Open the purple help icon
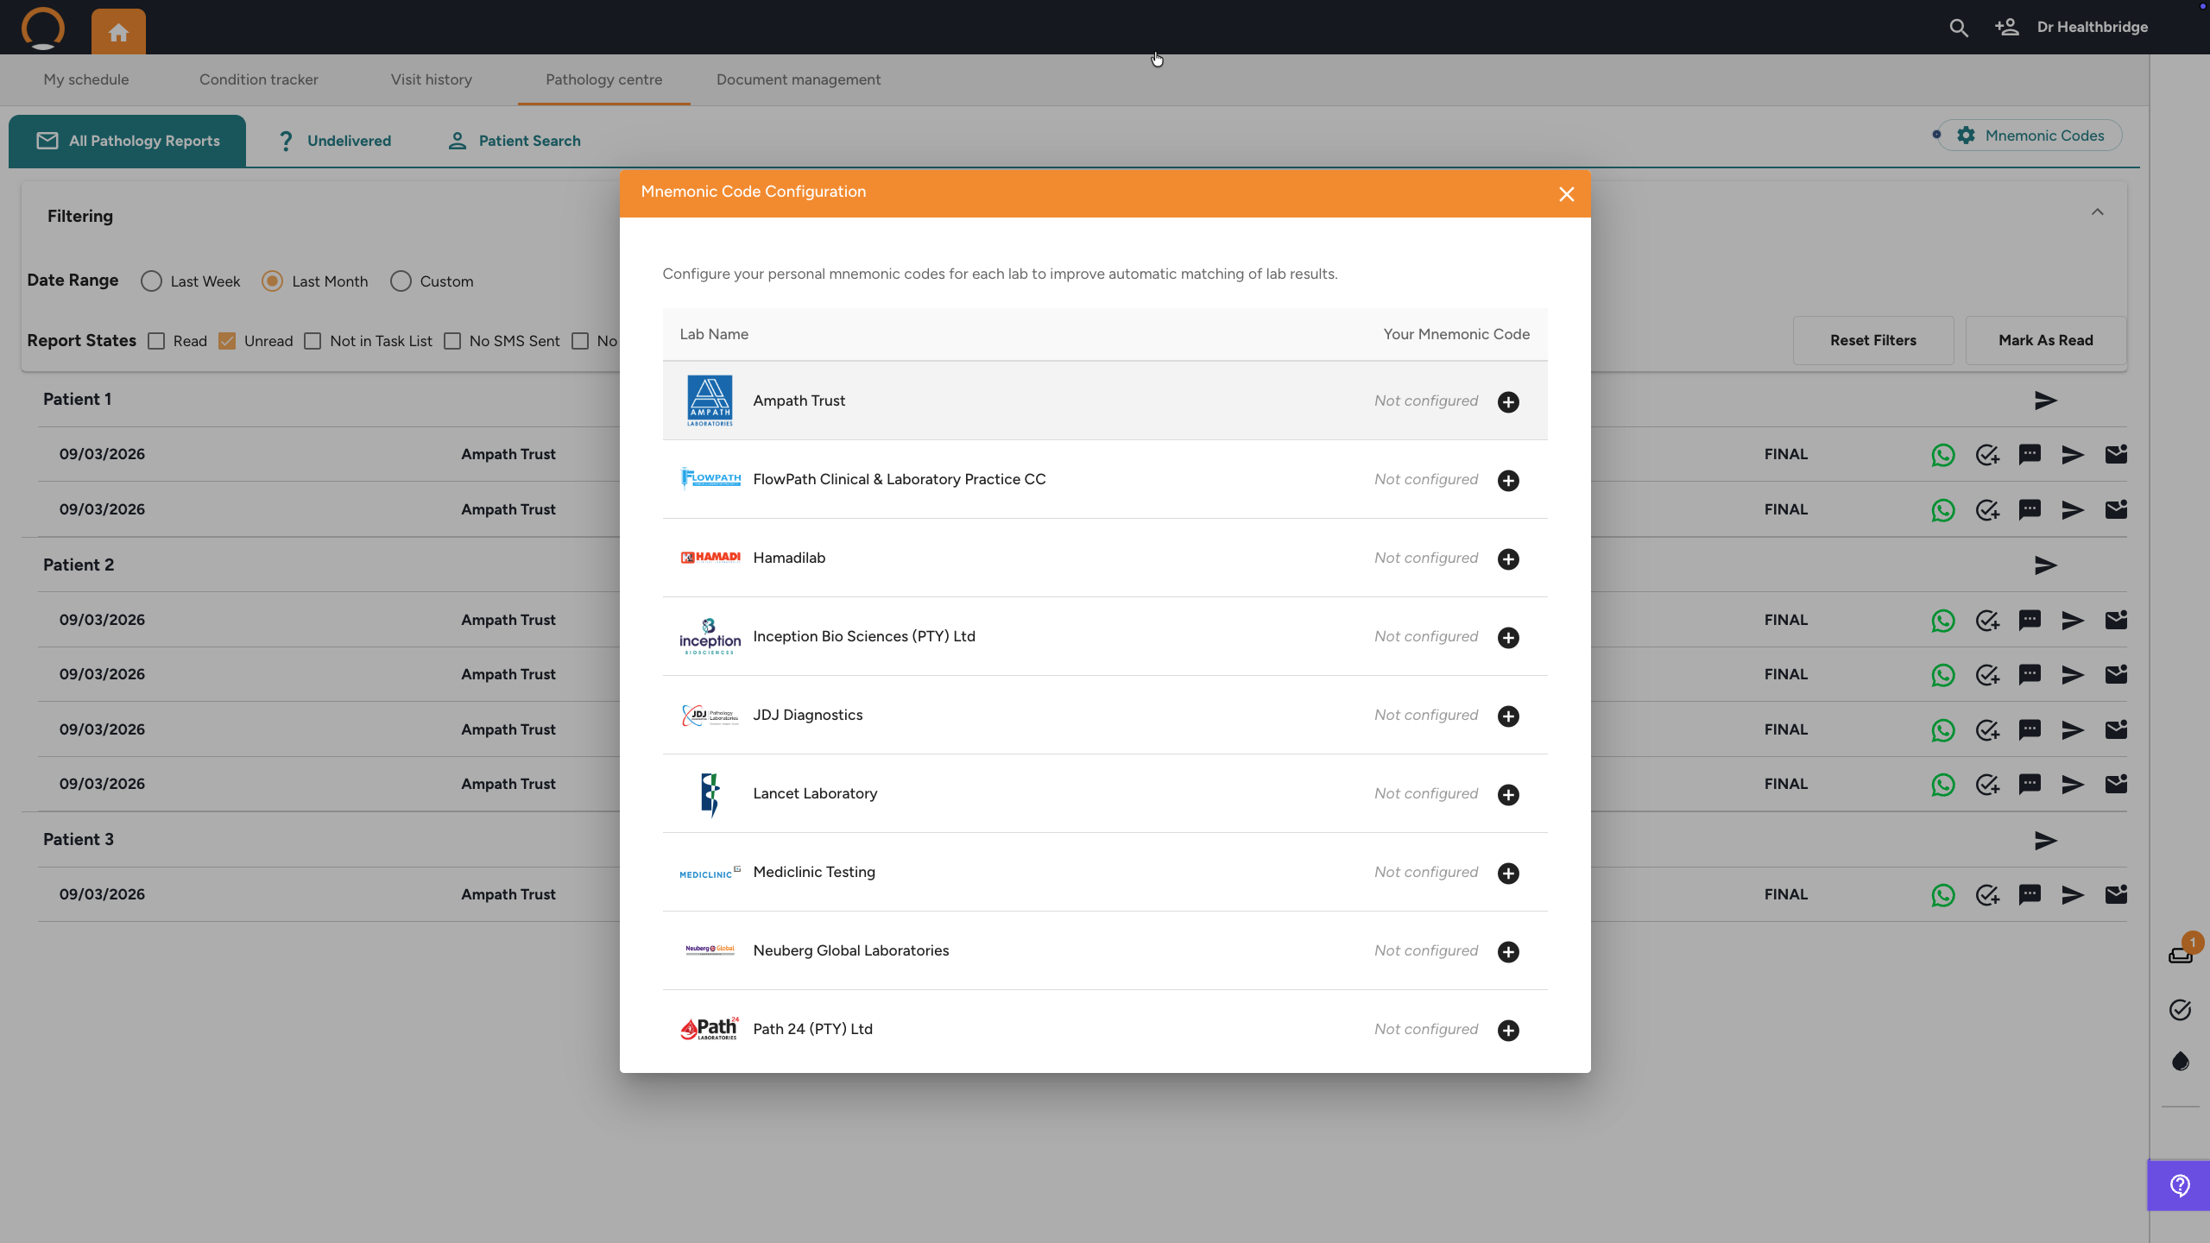 2180,1186
